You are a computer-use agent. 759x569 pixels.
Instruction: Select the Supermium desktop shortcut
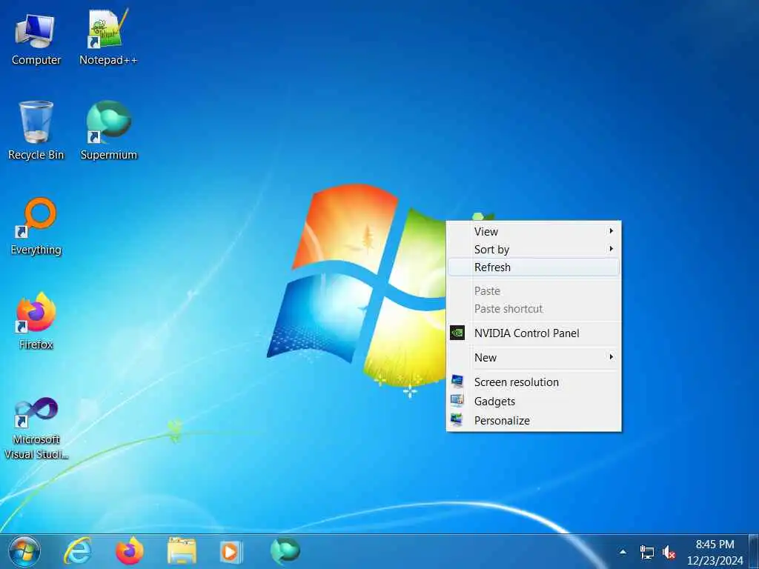[109, 130]
